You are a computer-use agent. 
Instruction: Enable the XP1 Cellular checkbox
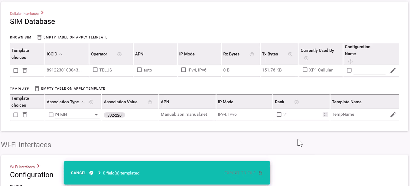pyautogui.click(x=305, y=70)
